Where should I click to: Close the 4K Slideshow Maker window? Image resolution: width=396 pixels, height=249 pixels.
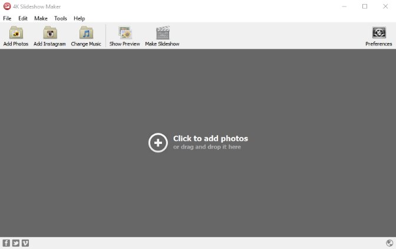pyautogui.click(x=385, y=6)
